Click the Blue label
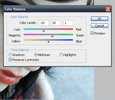The height and width of the screenshot is (100, 115). [79, 41]
